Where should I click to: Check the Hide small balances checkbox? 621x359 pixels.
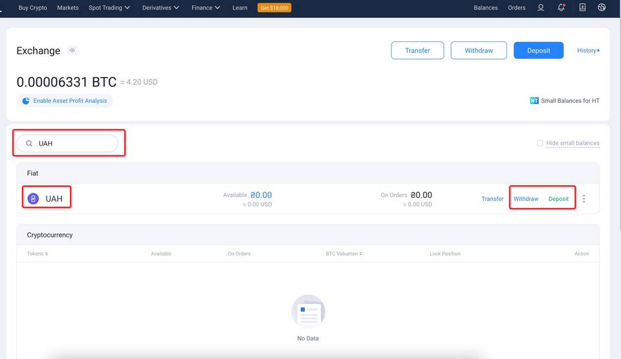coord(540,143)
